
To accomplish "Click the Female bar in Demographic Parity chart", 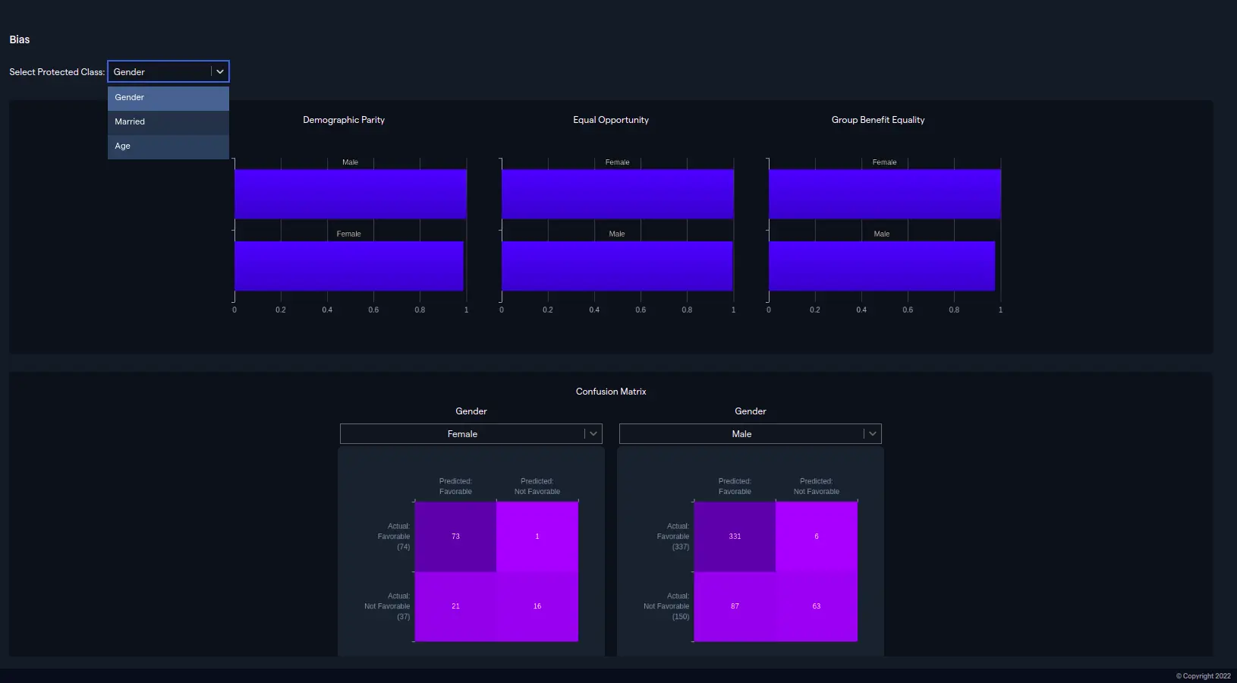I will click(348, 266).
